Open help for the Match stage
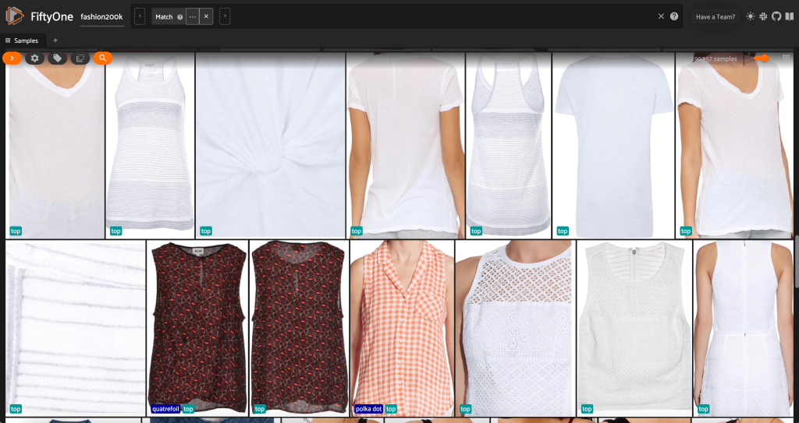The height and width of the screenshot is (423, 799). pyautogui.click(x=180, y=17)
